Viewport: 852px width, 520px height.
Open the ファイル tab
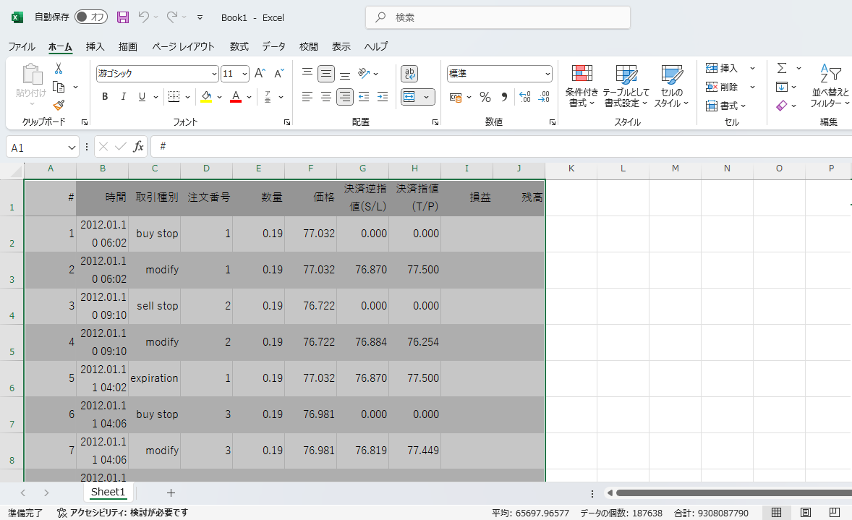pyautogui.click(x=22, y=47)
